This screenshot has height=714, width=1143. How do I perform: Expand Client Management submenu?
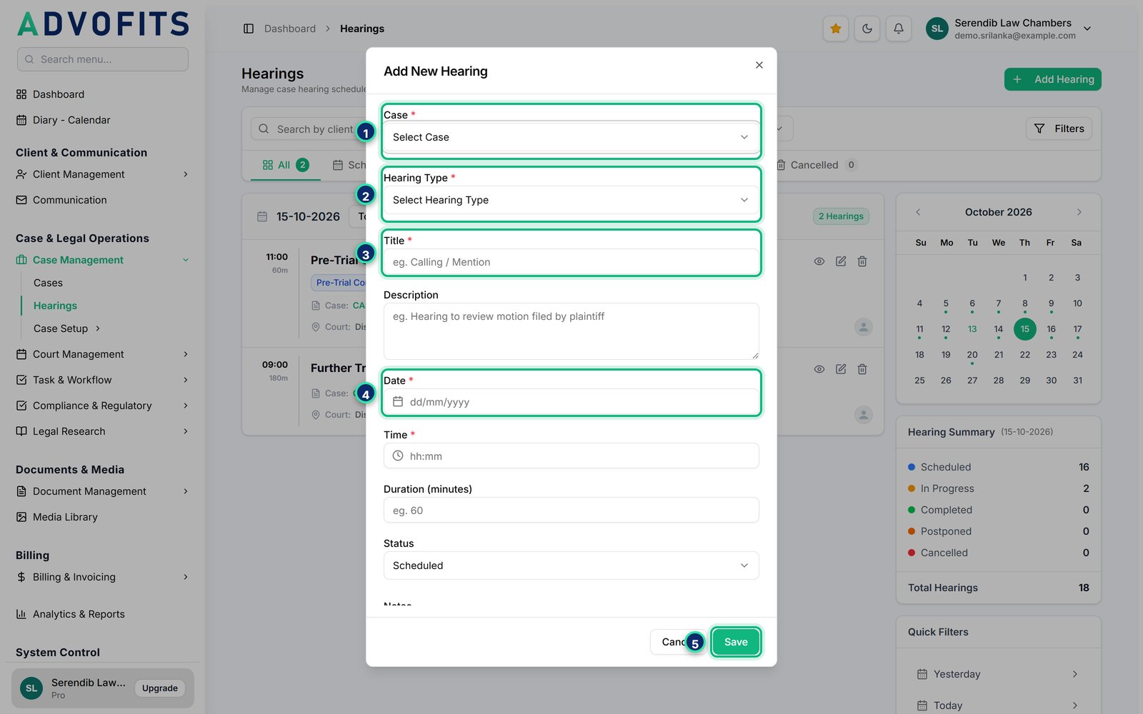click(103, 174)
